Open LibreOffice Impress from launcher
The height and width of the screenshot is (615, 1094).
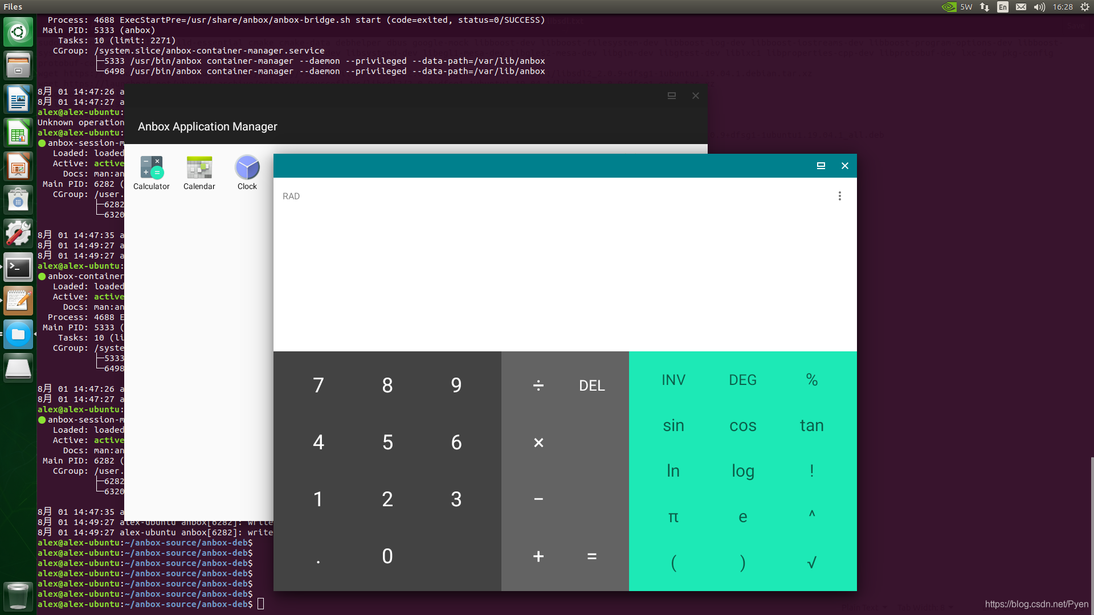click(x=18, y=167)
